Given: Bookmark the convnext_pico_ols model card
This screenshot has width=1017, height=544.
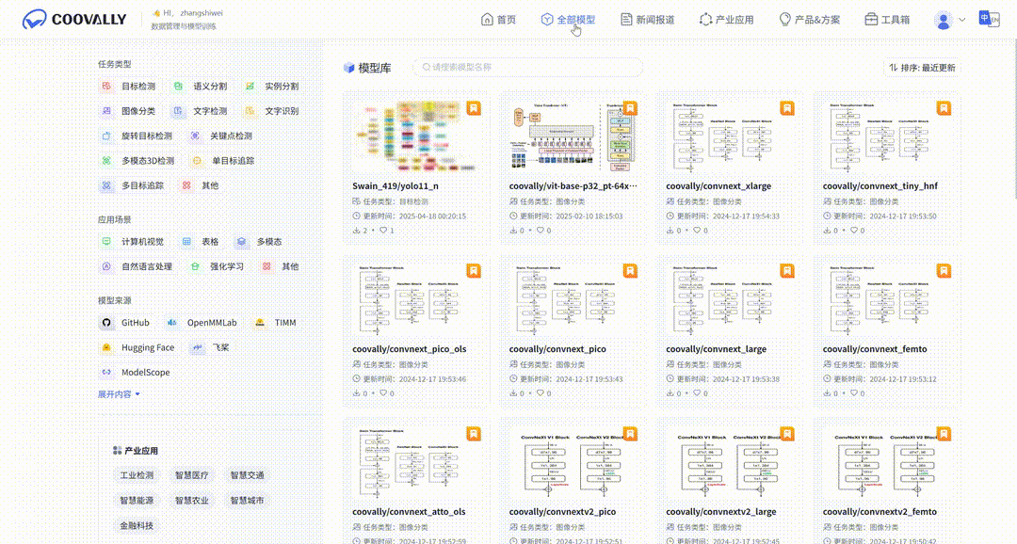Looking at the screenshot, I should coord(474,270).
